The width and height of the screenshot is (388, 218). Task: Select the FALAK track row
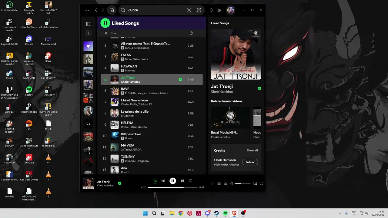coord(152,57)
